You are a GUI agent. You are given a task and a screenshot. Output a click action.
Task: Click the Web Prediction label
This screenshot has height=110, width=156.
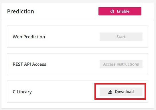pyautogui.click(x=29, y=37)
